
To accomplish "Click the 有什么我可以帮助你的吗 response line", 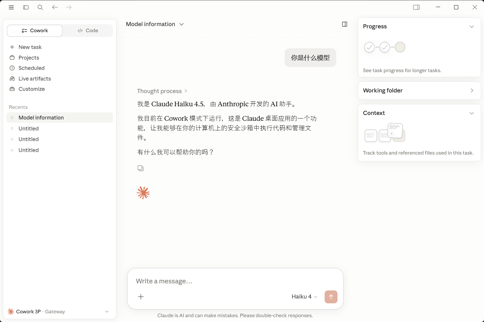I will pyautogui.click(x=175, y=152).
